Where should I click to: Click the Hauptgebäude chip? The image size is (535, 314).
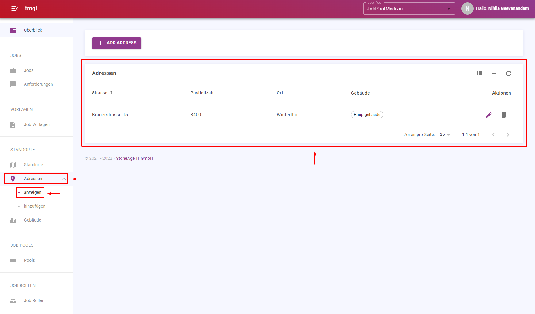[367, 115]
